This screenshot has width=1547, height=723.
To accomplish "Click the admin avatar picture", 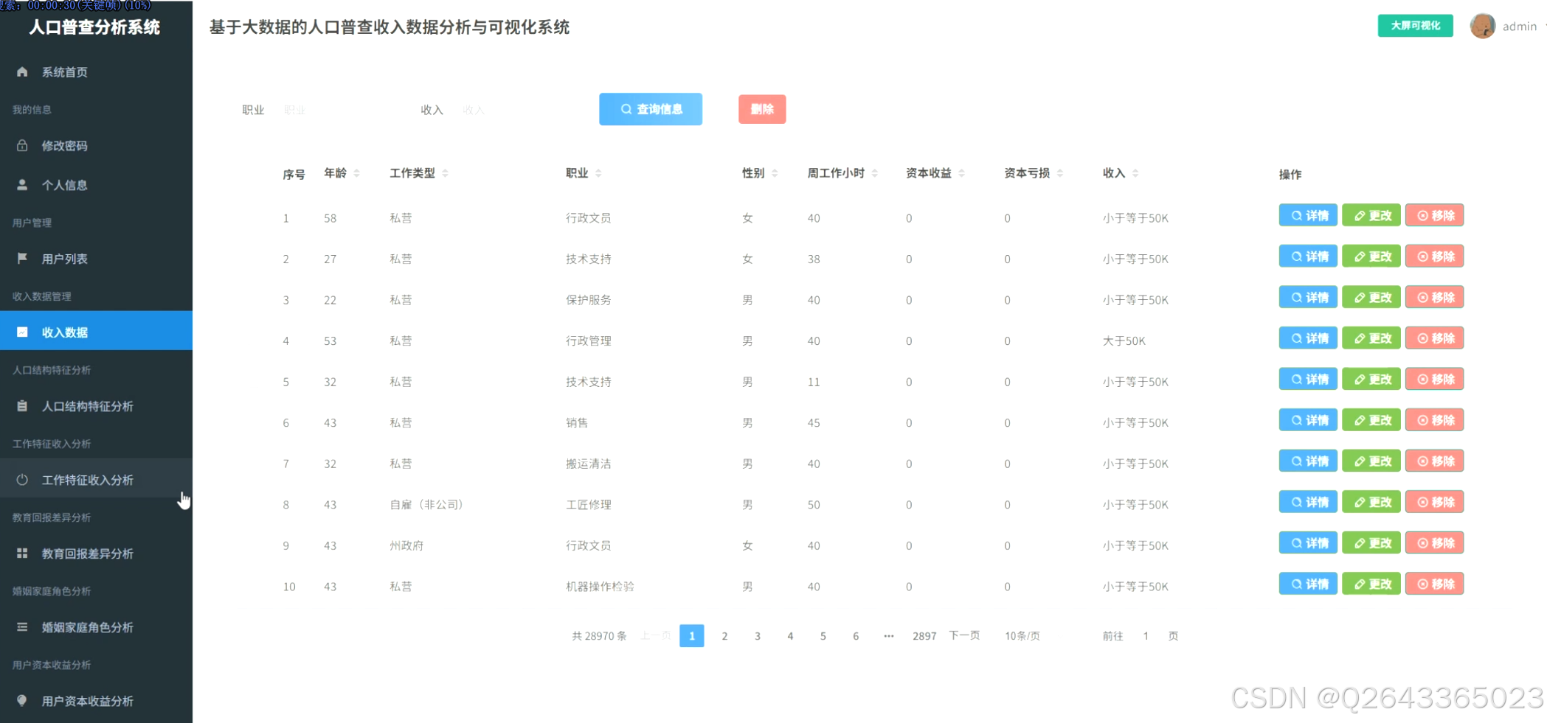I will pyautogui.click(x=1482, y=26).
